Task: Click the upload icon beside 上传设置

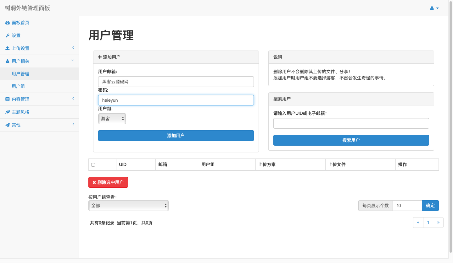Action: click(x=8, y=49)
